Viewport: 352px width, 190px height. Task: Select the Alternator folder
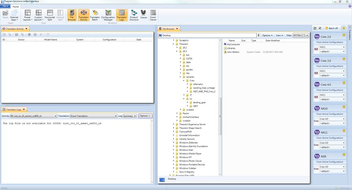(198, 84)
